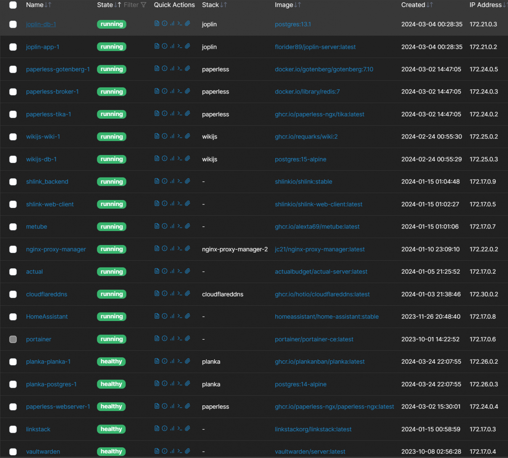Open the ghcr.io/requarks/wiki:2 image link

pyautogui.click(x=306, y=137)
